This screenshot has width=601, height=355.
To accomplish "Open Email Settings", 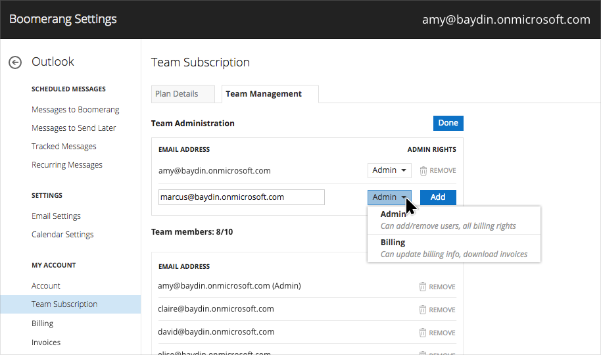I will [x=57, y=216].
